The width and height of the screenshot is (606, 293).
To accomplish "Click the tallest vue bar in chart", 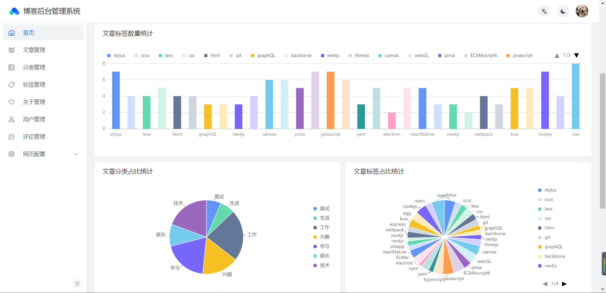I will [x=576, y=96].
